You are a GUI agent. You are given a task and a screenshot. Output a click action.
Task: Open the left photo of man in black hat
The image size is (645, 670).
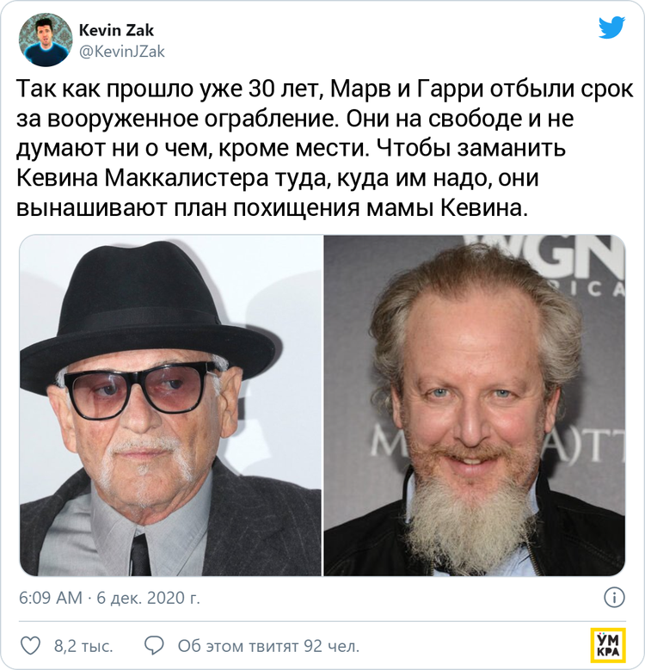coord(170,405)
